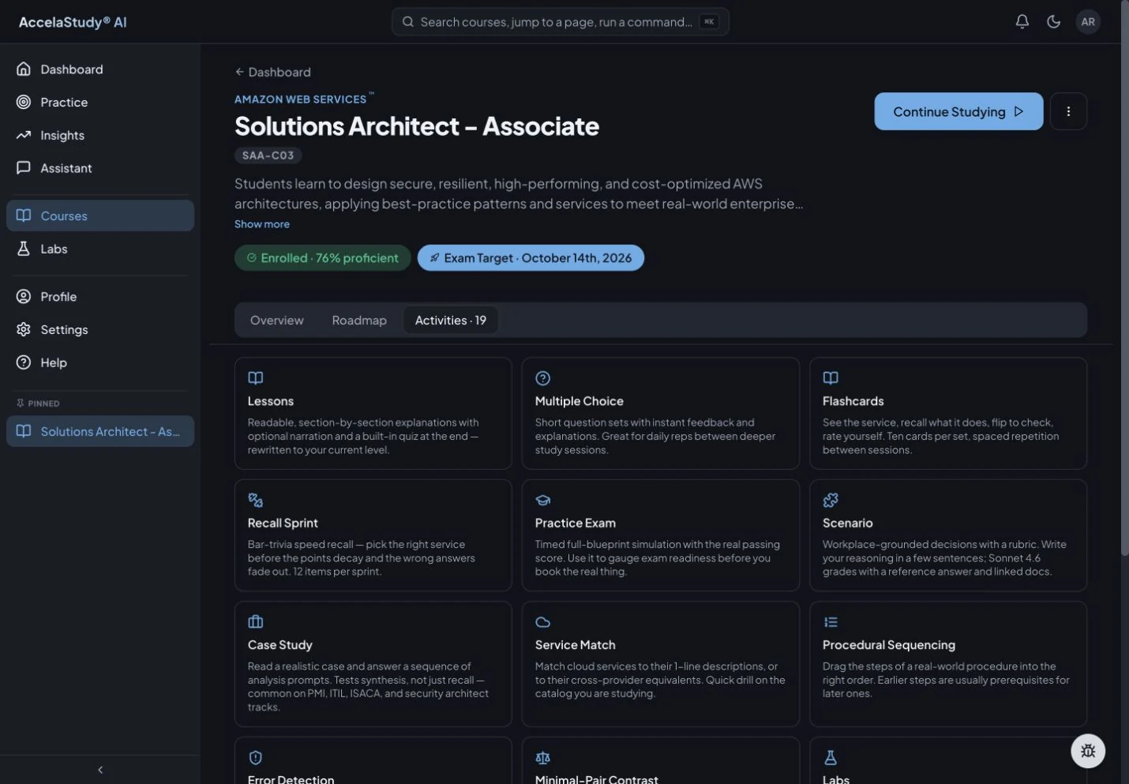The width and height of the screenshot is (1129, 784).
Task: Collapse the sidebar with the chevron
Action: [x=100, y=770]
